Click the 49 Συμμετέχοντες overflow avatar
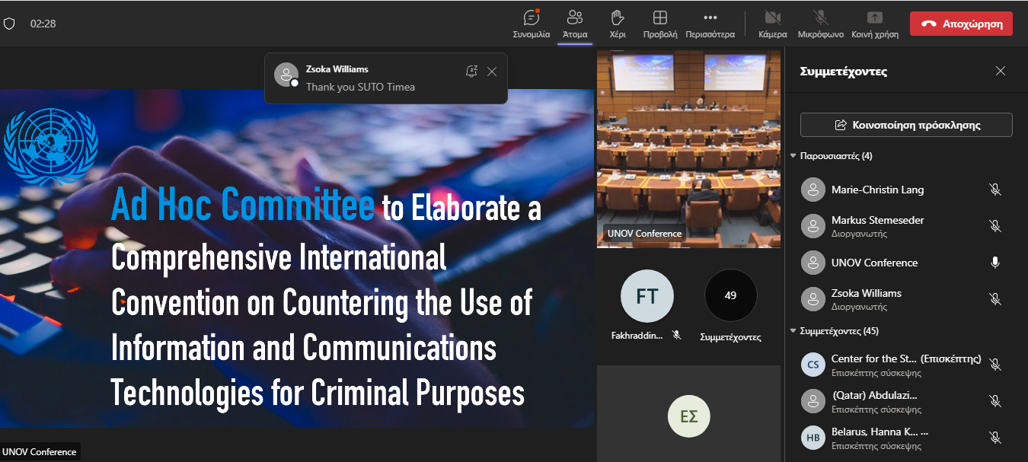The height and width of the screenshot is (462, 1028). [x=730, y=296]
